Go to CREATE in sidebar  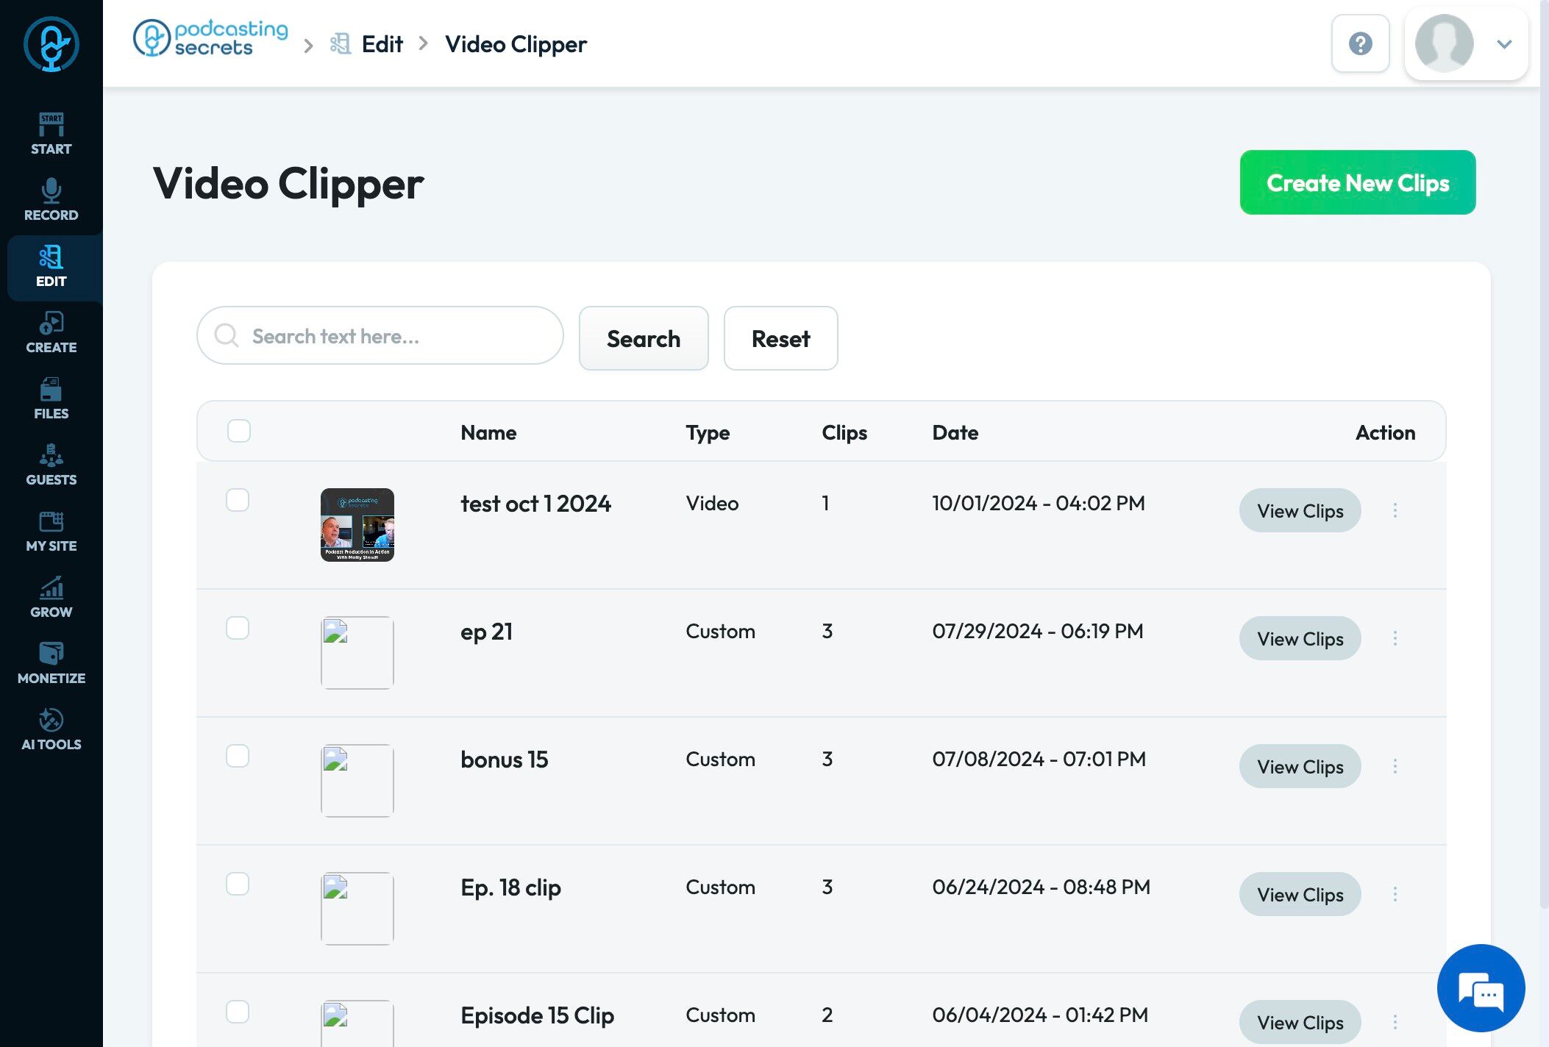click(x=51, y=332)
